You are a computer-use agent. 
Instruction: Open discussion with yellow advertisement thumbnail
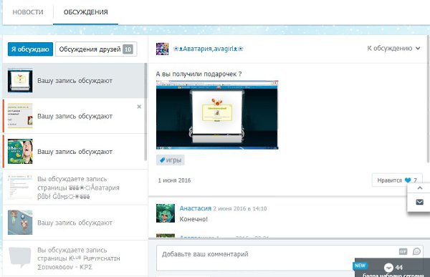tap(75, 116)
